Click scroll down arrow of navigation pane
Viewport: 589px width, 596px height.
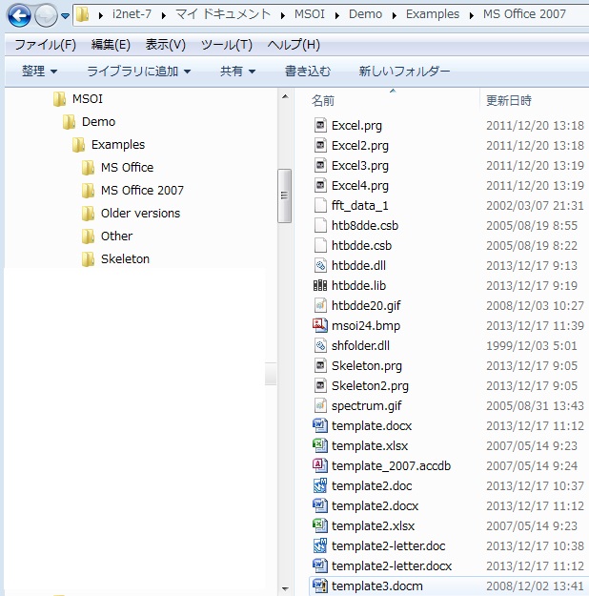285,589
